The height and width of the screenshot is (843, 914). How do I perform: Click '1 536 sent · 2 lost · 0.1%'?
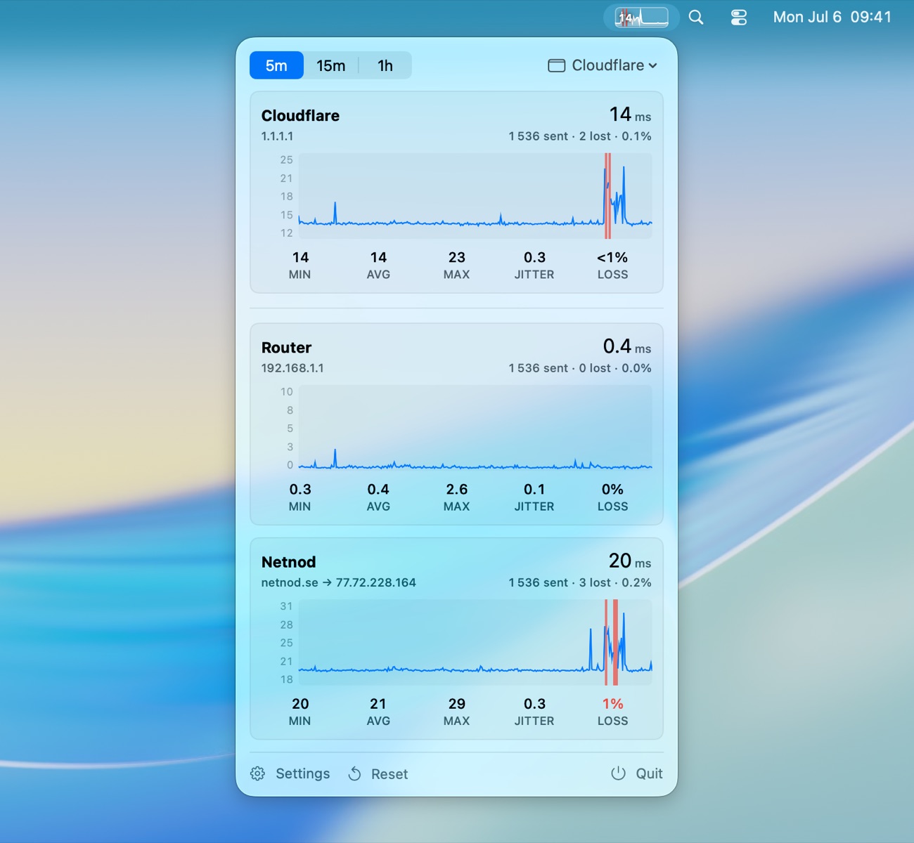tap(580, 136)
